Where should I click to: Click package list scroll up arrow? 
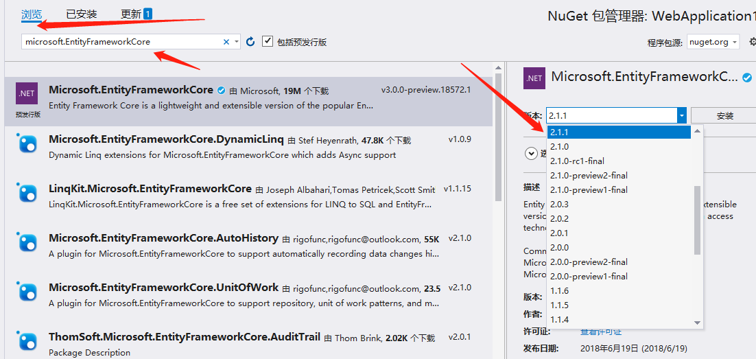point(499,69)
